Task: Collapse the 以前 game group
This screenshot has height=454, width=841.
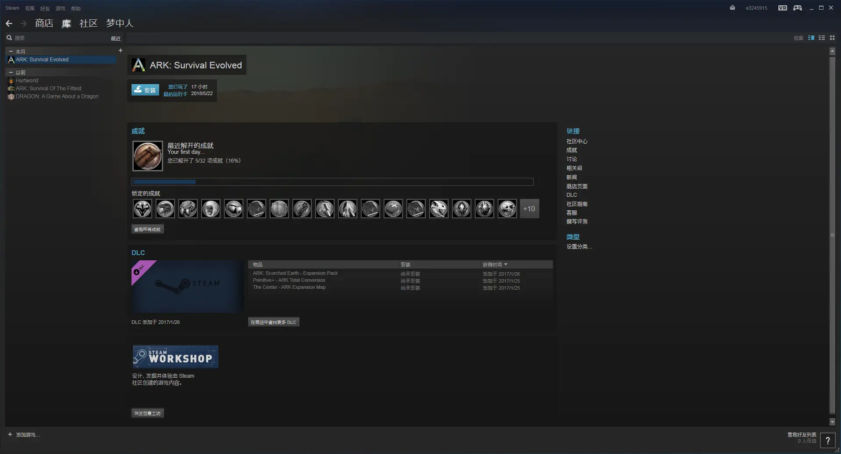Action: tap(11, 72)
